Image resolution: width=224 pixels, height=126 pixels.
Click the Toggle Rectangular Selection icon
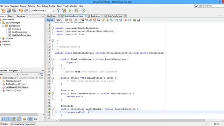[x=99, y=20]
